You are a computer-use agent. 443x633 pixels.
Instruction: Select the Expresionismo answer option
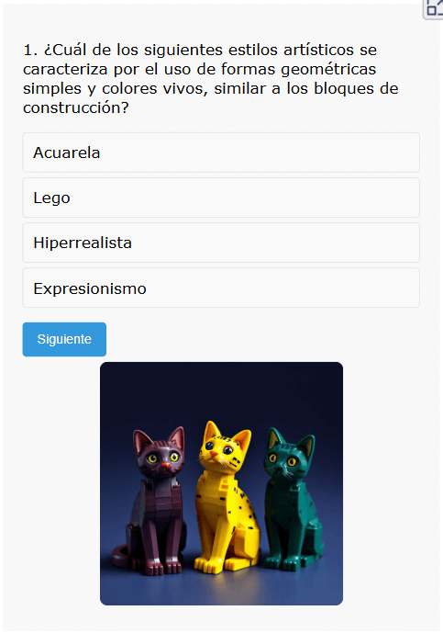(221, 288)
